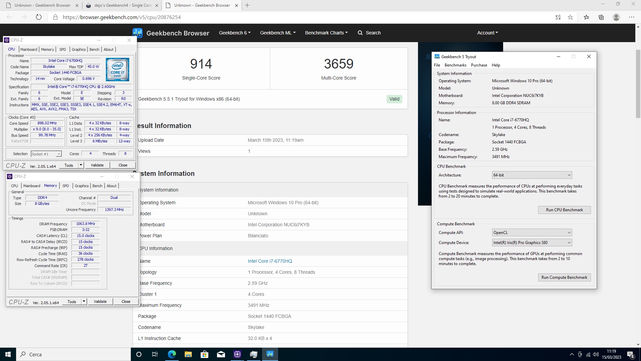Open File Explorer from the taskbar
Viewport: 641px width, 361px height.
pyautogui.click(x=188, y=354)
